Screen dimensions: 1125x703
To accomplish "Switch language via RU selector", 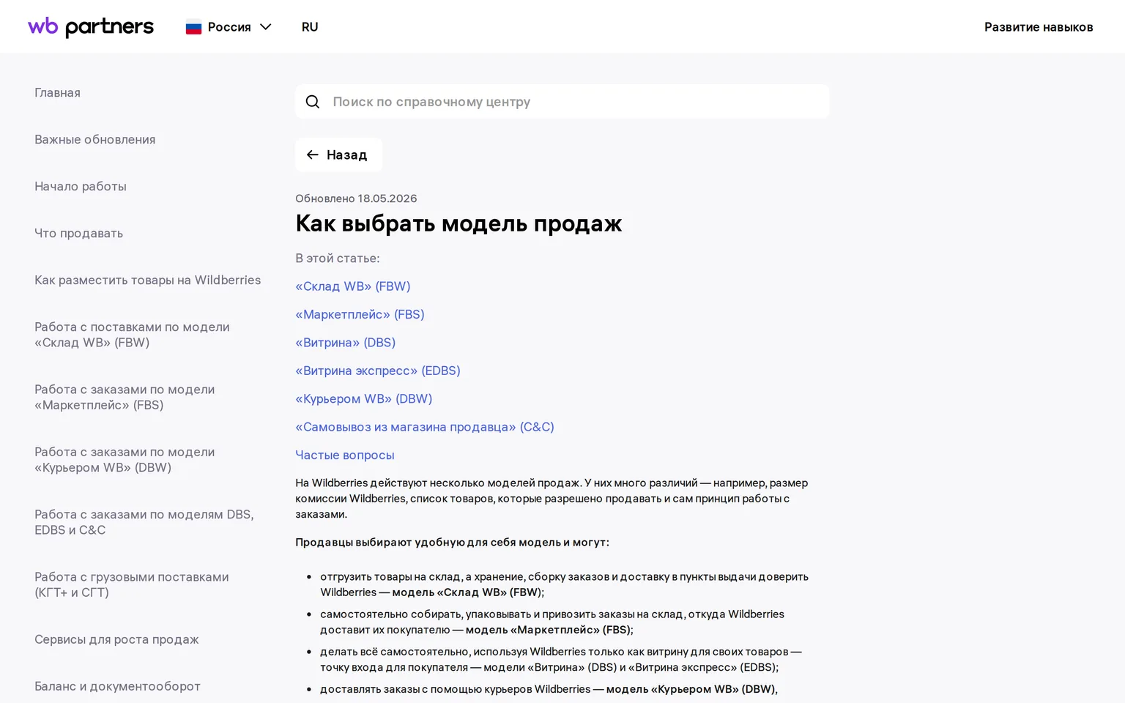I will point(310,27).
